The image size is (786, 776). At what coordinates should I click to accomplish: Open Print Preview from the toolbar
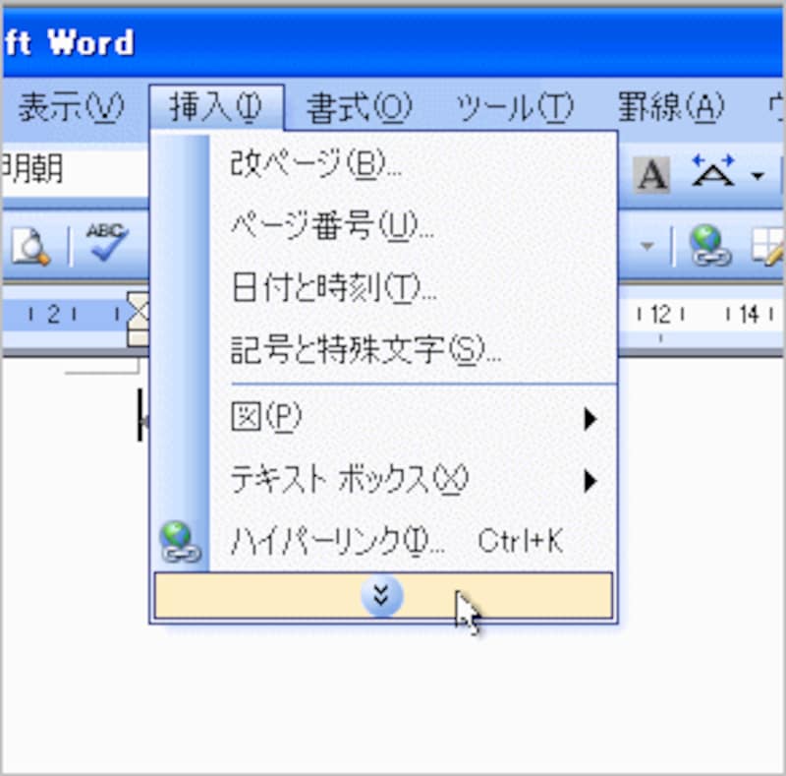tap(31, 246)
